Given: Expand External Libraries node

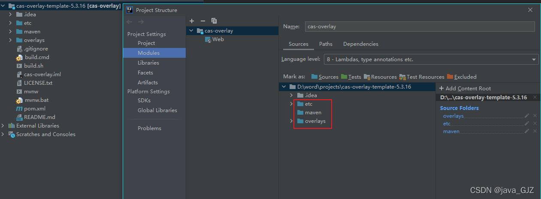Looking at the screenshot, I should [x=3, y=126].
